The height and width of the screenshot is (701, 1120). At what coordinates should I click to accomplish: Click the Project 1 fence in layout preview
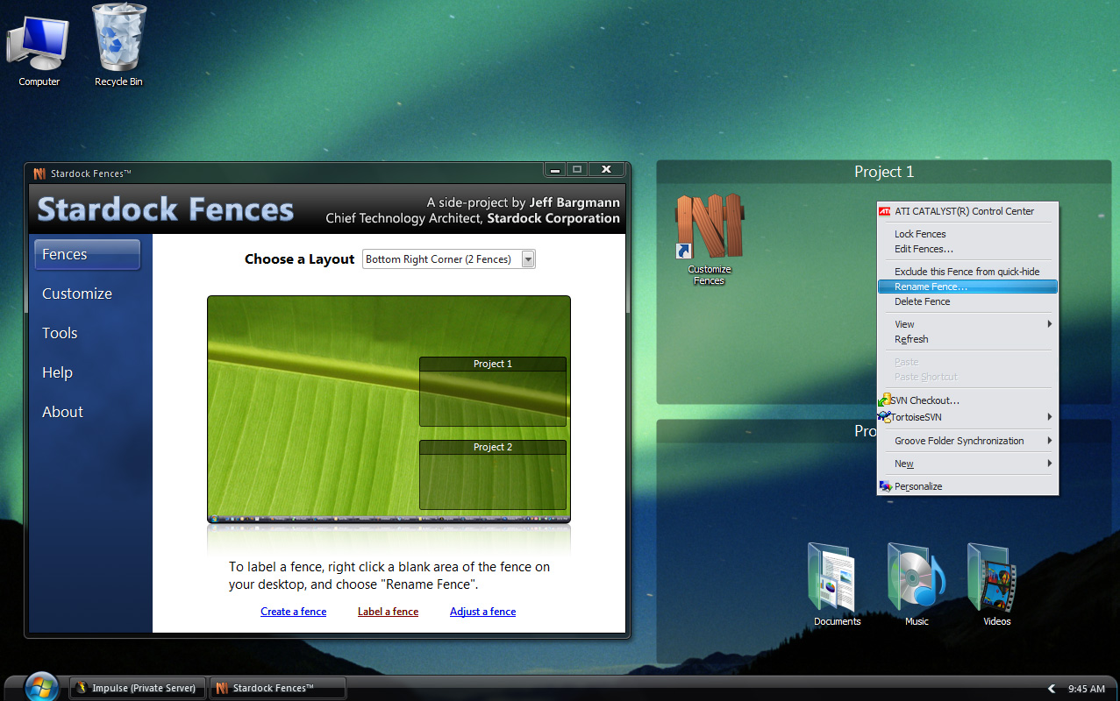(x=493, y=392)
